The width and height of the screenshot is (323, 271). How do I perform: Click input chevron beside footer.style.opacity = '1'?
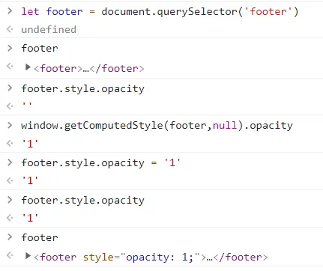click(10, 162)
